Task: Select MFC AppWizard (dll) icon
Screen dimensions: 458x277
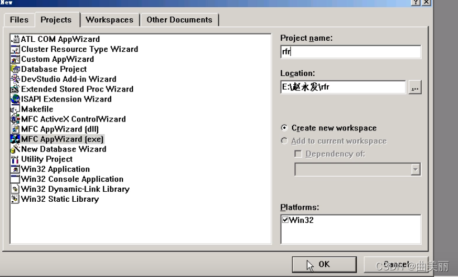Action: pos(15,129)
